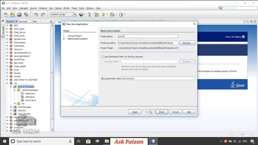258x145 pixels.
Task: Click the Undo toolbar icon
Action: click(x=36, y=14)
